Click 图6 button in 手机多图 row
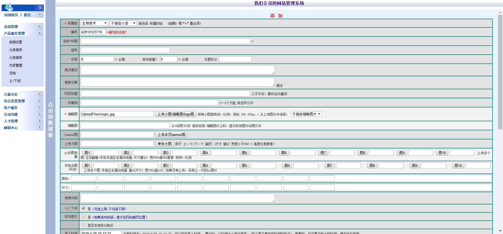 tap(287, 166)
